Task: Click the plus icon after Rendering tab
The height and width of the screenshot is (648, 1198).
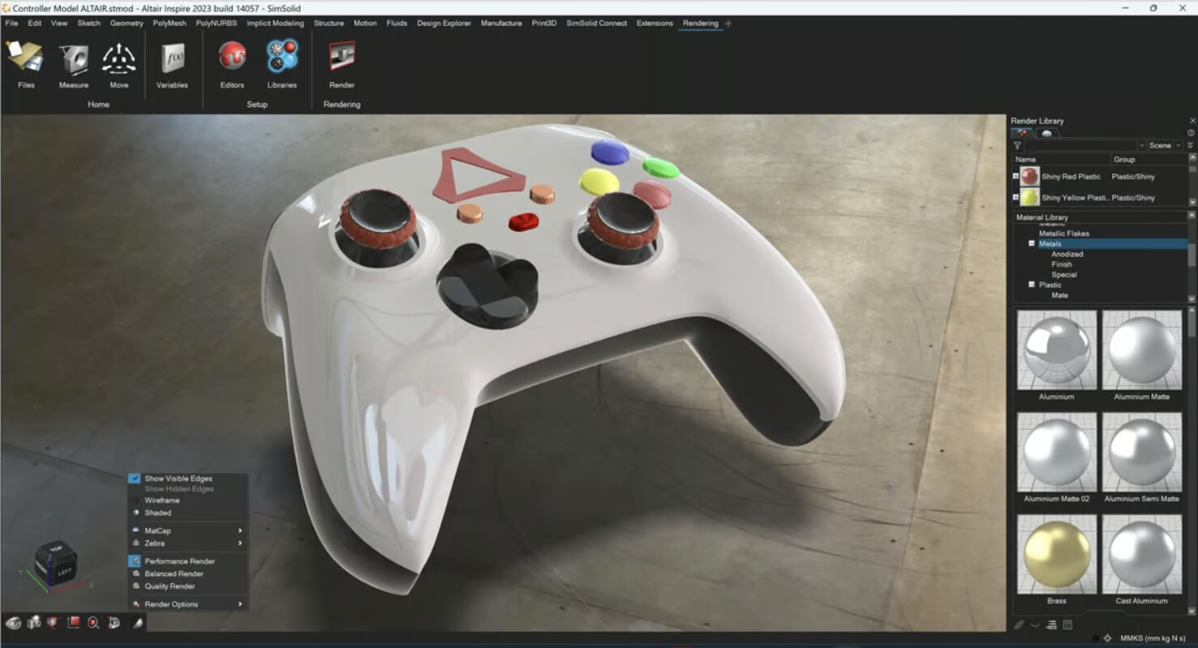Action: (728, 23)
